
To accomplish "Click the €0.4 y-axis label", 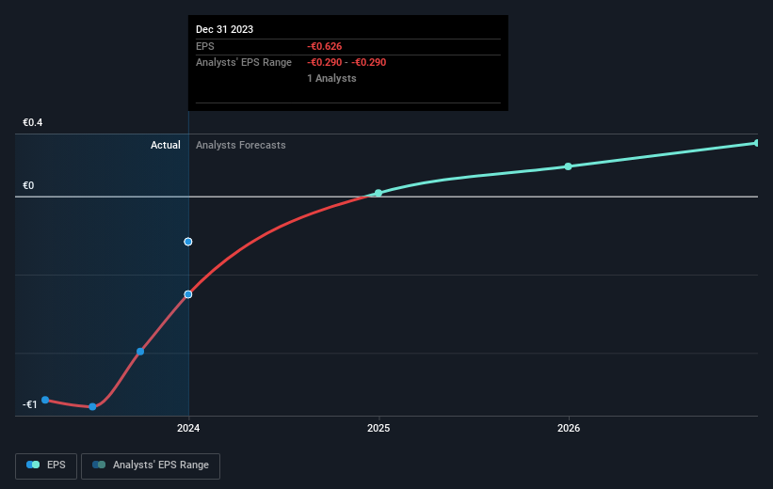I will coord(33,122).
